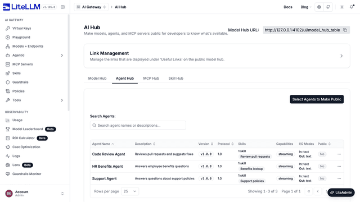Sort table by Protocol column
360x202 pixels.
[226, 144]
